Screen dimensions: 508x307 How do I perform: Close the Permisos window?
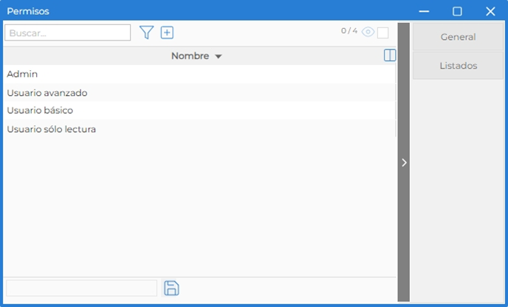pos(490,11)
